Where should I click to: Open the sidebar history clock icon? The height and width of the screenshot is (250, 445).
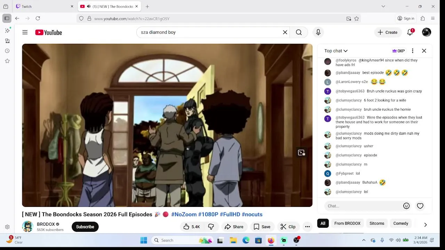pos(7,51)
